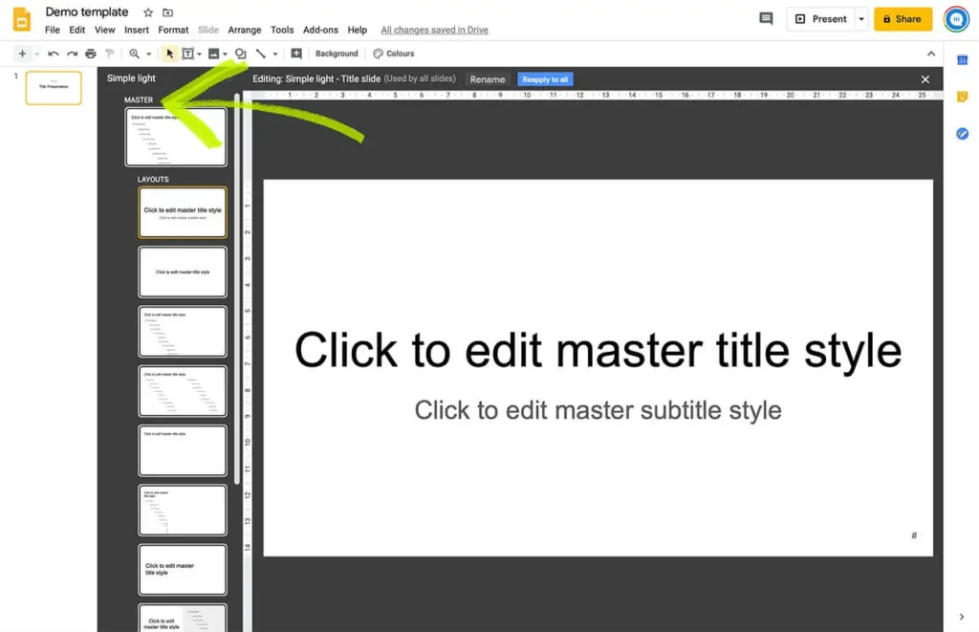979x632 pixels.
Task: Open the Insert menu
Action: (x=136, y=30)
